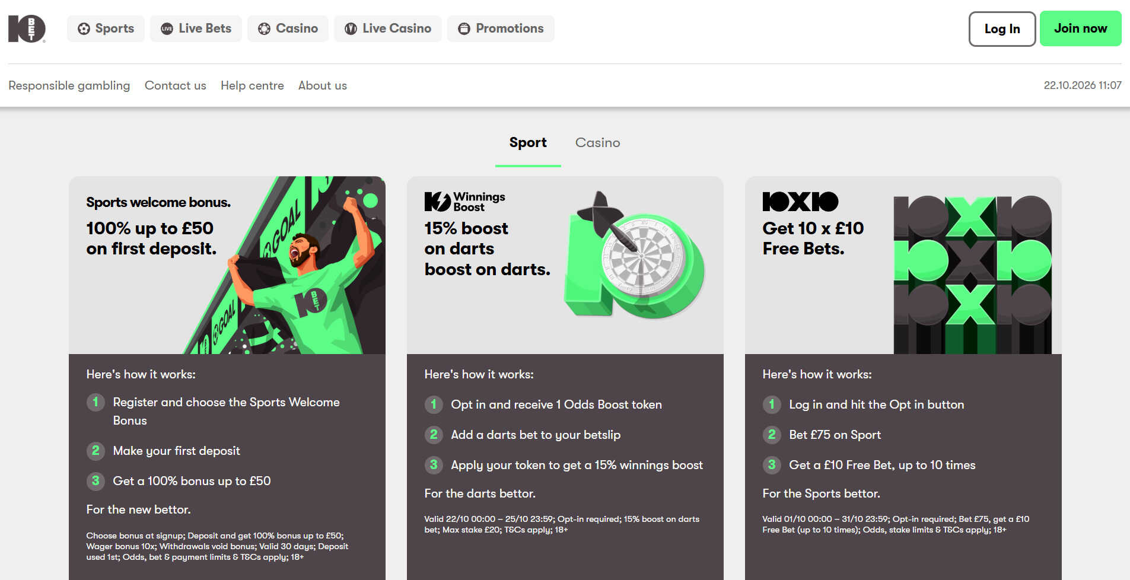Click the "For the Sports bettor." line
Image resolution: width=1130 pixels, height=580 pixels.
click(821, 493)
